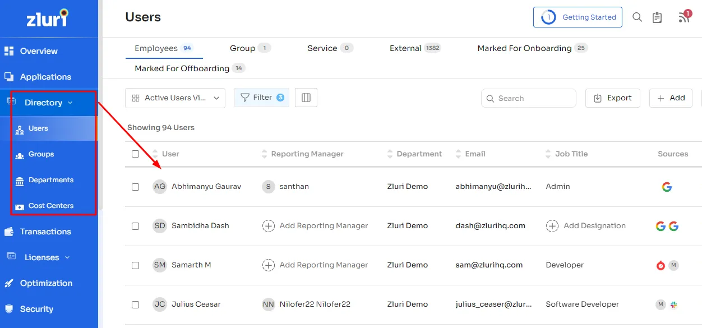Click email dash@zlurihq.com
Screen dimensions: 702x328
490,226
